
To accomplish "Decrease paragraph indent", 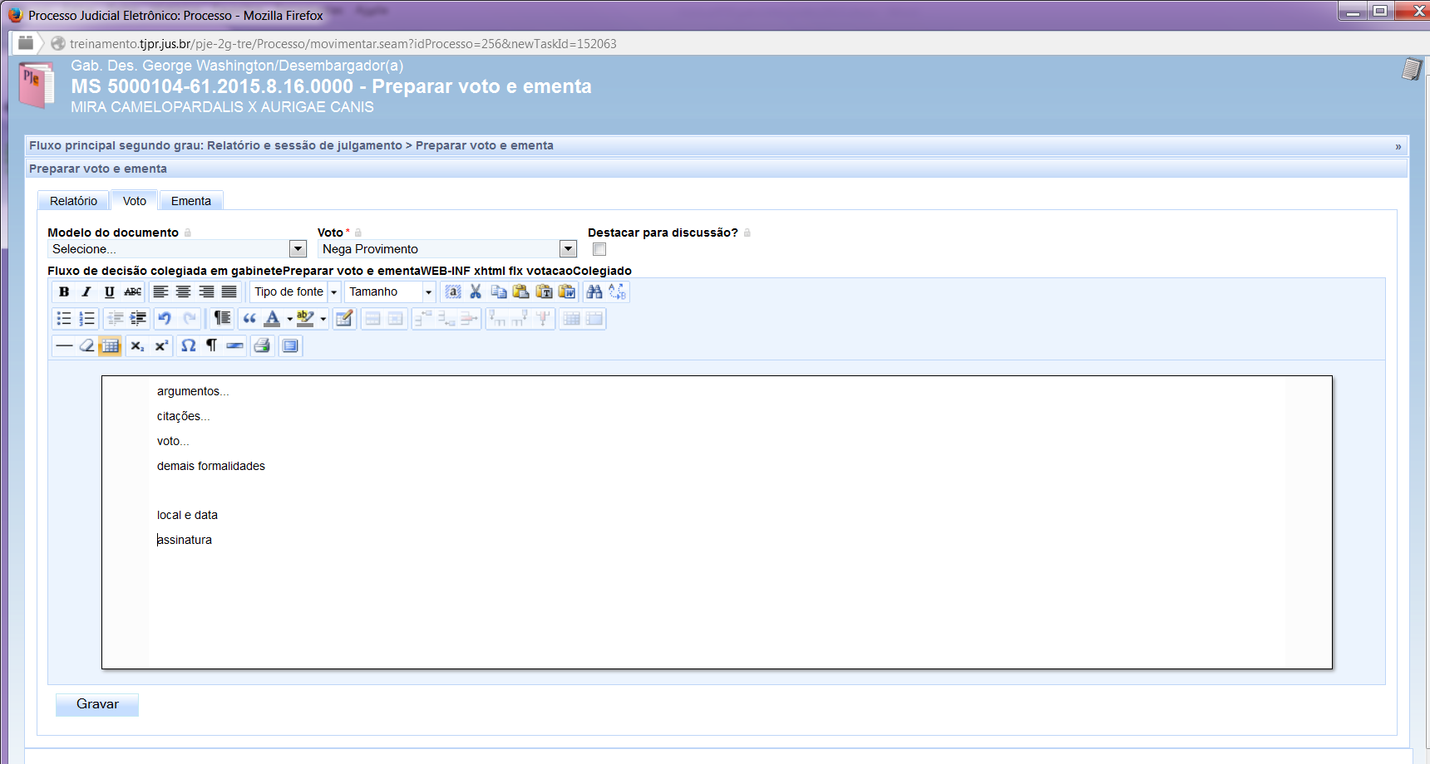I will pos(115,319).
